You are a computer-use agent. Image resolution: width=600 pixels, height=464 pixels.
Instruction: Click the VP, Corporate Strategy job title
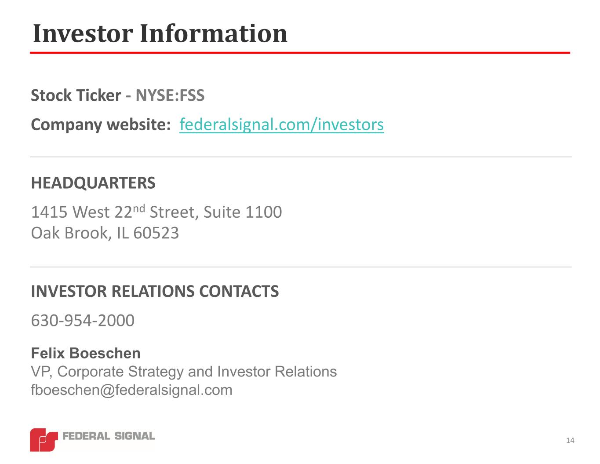tap(184, 372)
